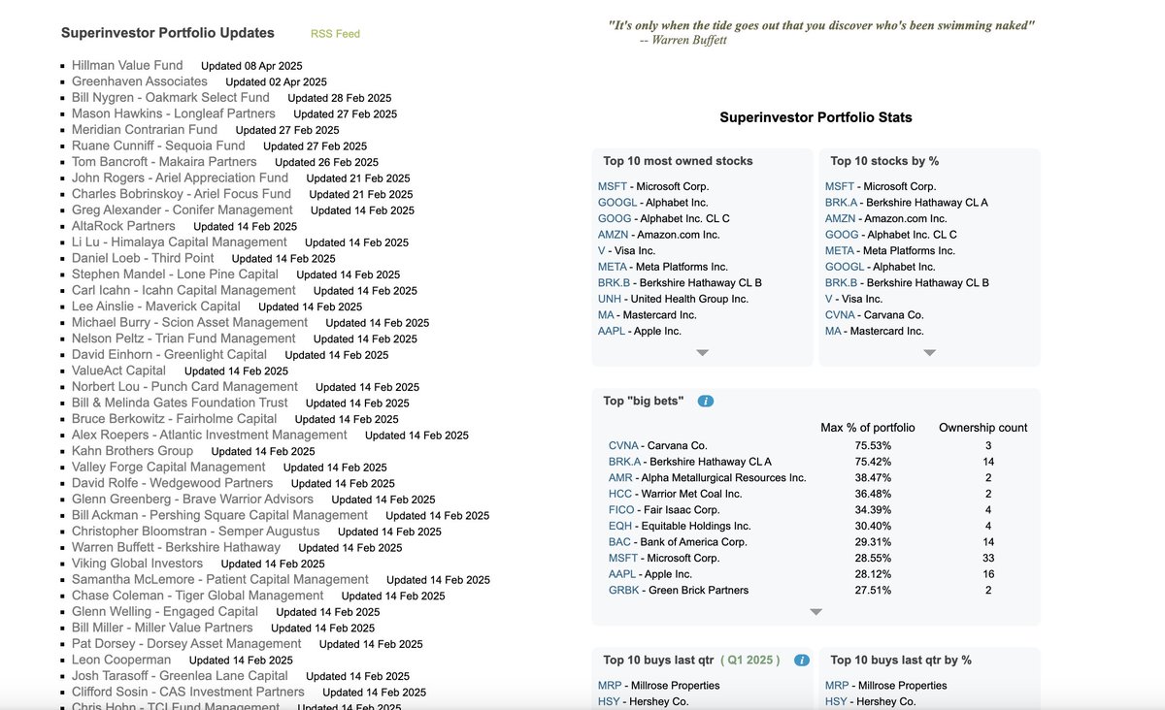The image size is (1165, 710).
Task: Click CVNA ticker in stocks by % list
Action: 840,315
